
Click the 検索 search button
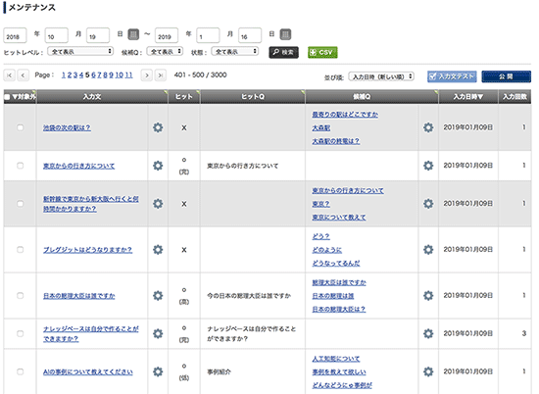pos(283,52)
